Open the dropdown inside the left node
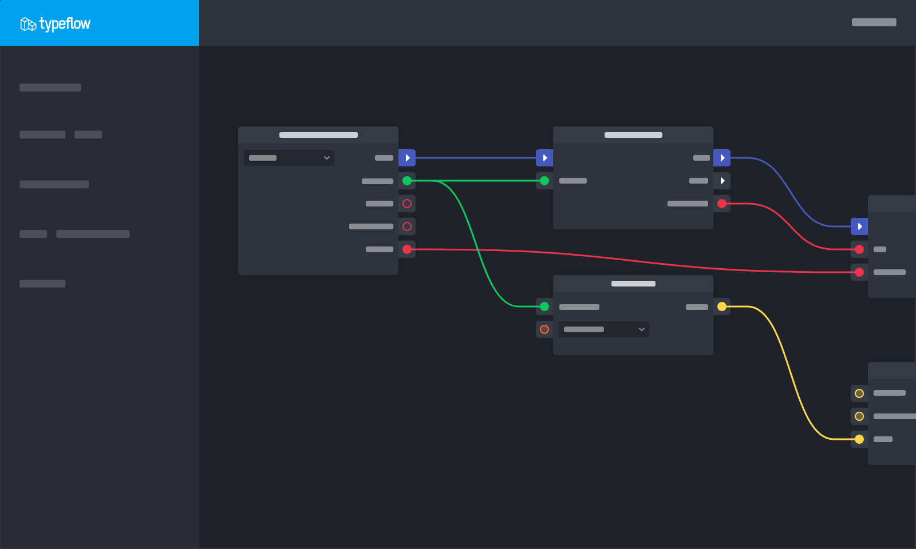The image size is (916, 549). click(x=289, y=158)
